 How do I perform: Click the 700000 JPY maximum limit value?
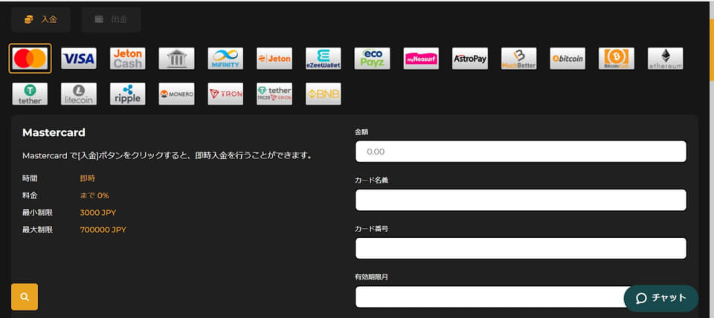(103, 230)
